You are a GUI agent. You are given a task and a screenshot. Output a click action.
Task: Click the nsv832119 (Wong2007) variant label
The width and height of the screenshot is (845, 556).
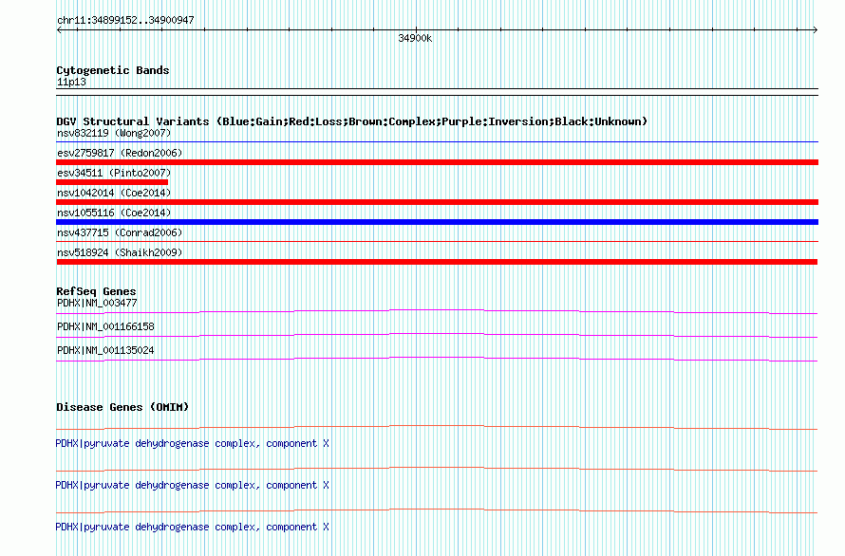coord(114,133)
